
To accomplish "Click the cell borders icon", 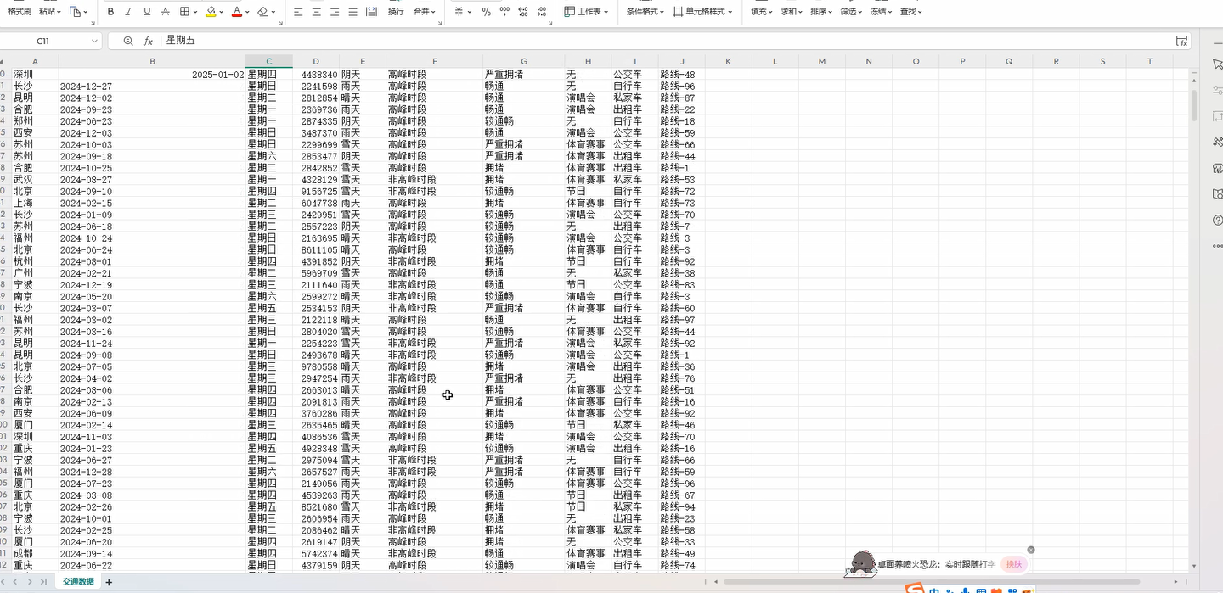I will pos(184,12).
